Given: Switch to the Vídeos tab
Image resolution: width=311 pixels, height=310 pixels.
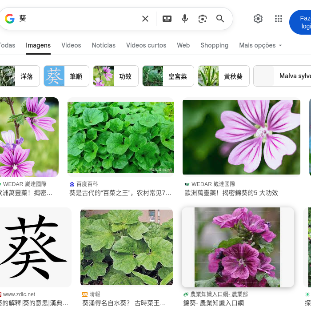Looking at the screenshot, I should (x=71, y=45).
